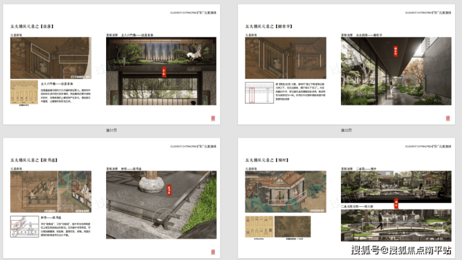
Task: Click the 五大猜玩元素之【挂落】 heading
Action: [32, 26]
